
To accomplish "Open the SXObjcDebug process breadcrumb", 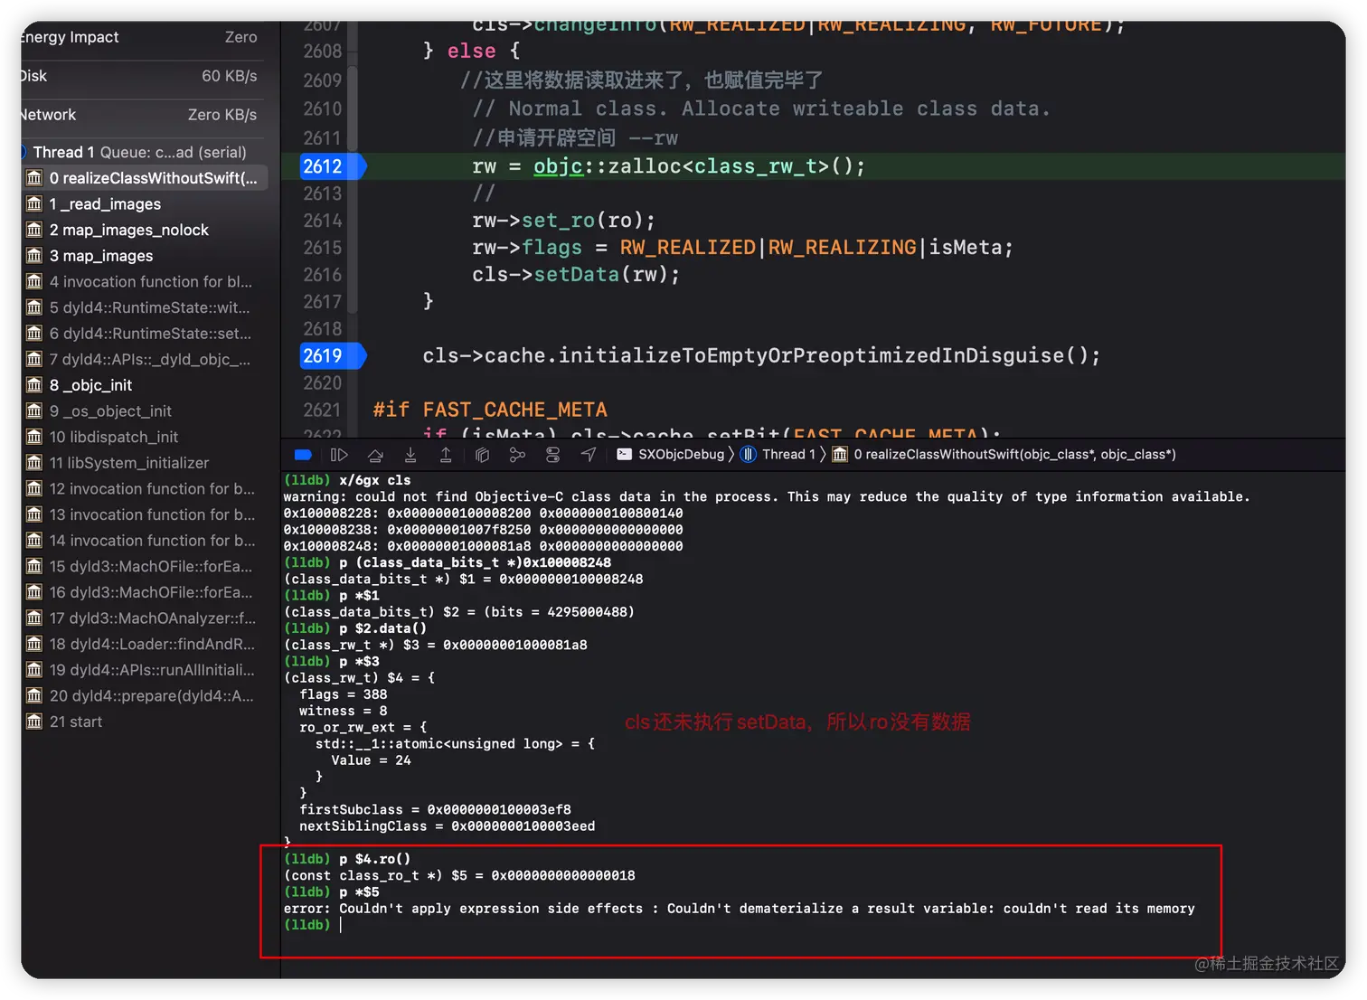I will pos(671,455).
